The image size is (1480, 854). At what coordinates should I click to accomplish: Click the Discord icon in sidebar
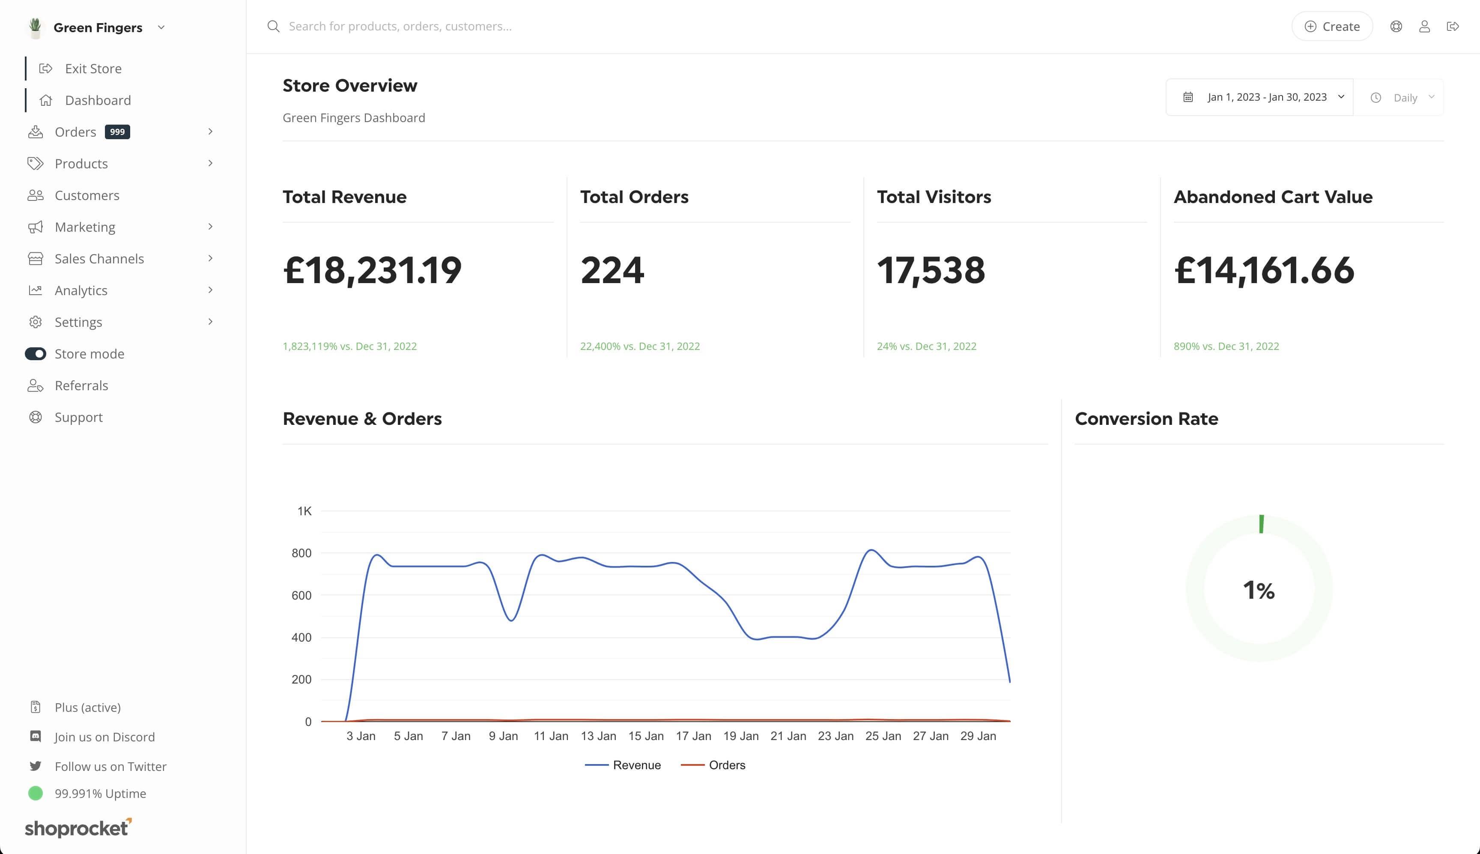35,736
